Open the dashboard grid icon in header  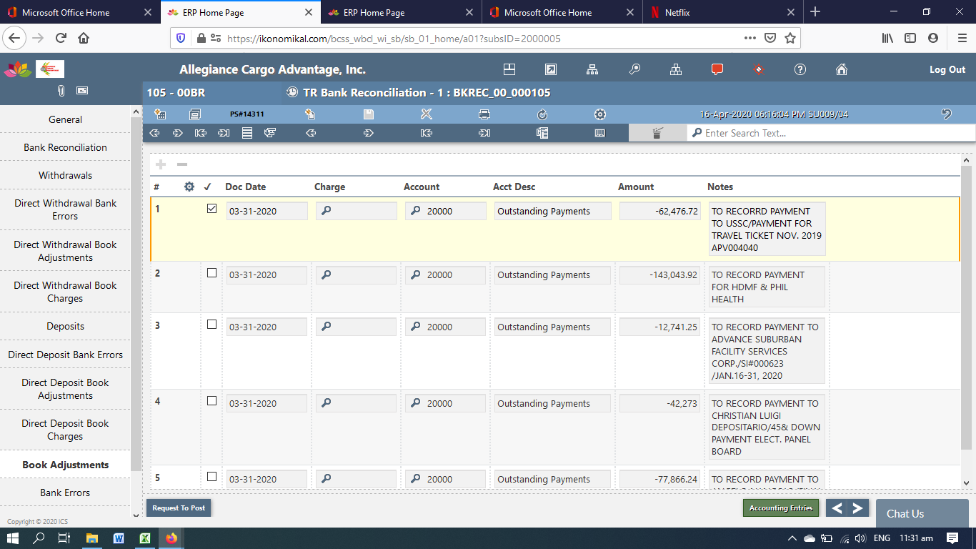tap(509, 69)
